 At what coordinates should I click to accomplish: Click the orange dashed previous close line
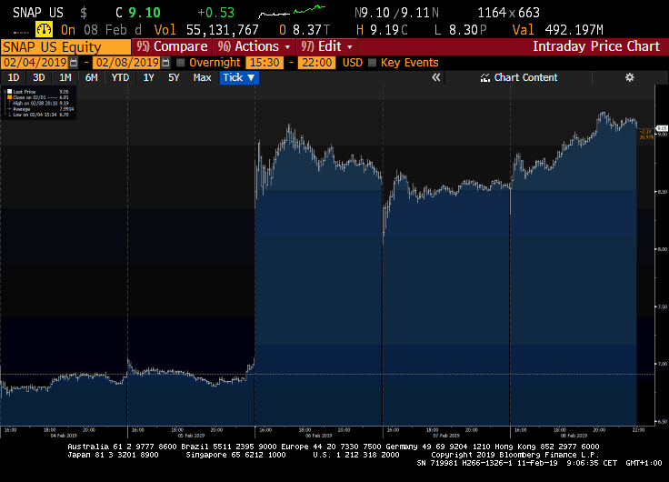pyautogui.click(x=327, y=375)
